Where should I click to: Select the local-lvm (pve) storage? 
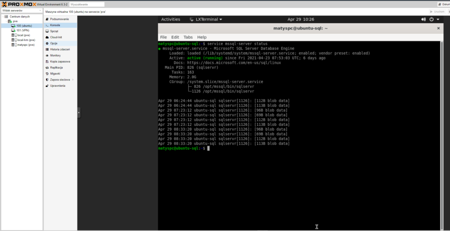[25, 40]
